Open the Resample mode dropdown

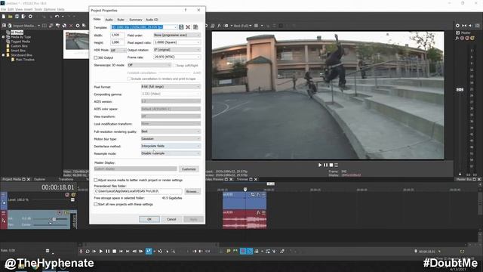(171, 153)
